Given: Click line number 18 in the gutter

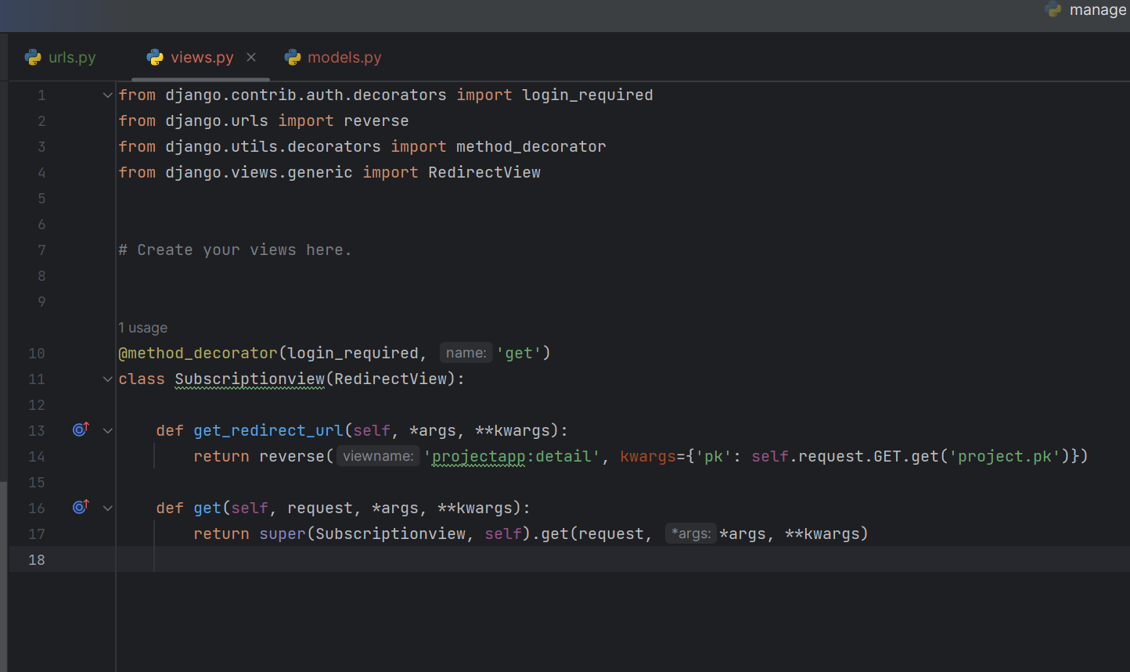Looking at the screenshot, I should (x=37, y=559).
